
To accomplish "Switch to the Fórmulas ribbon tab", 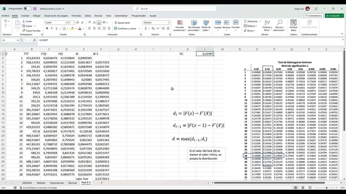I will 76,16.
